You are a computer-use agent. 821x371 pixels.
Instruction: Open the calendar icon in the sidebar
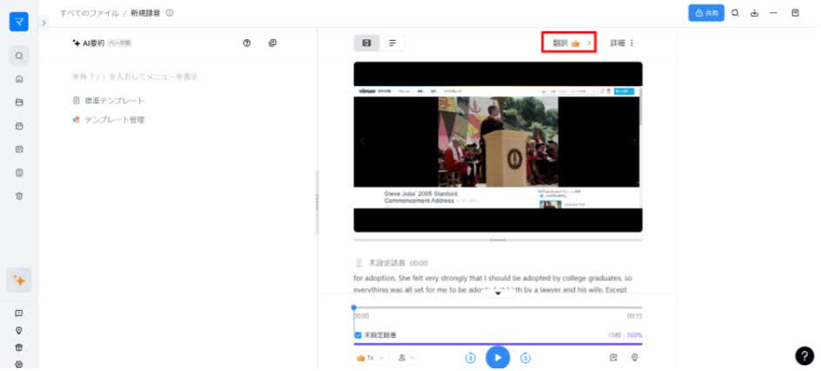click(x=19, y=126)
